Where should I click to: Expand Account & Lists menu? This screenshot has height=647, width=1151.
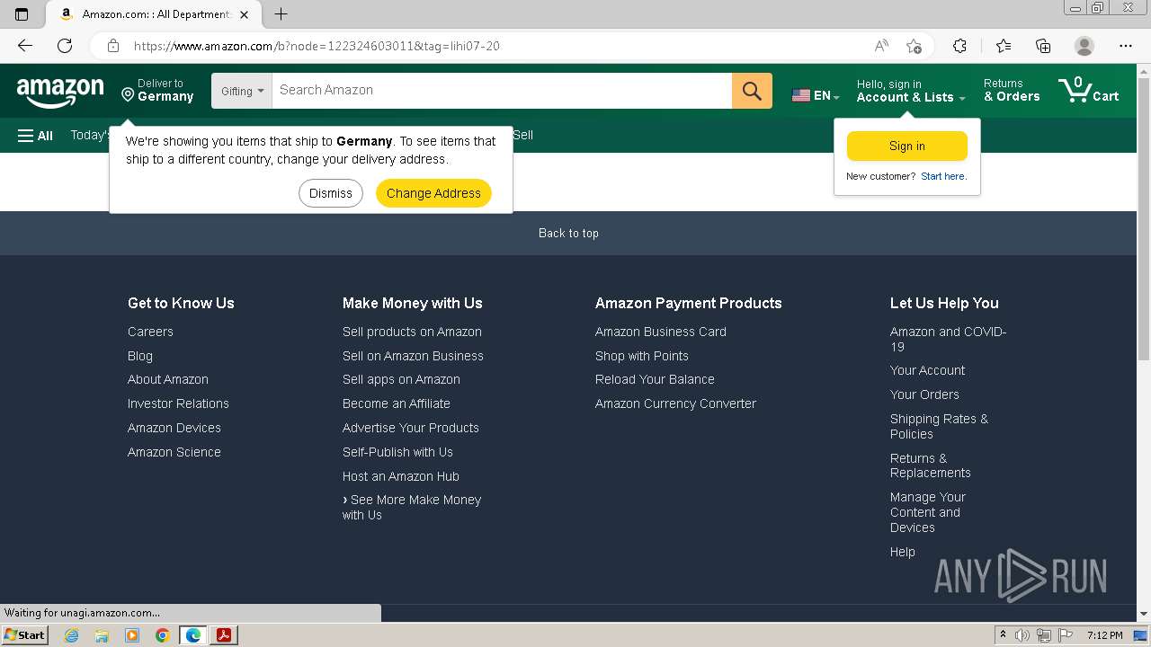coord(911,91)
